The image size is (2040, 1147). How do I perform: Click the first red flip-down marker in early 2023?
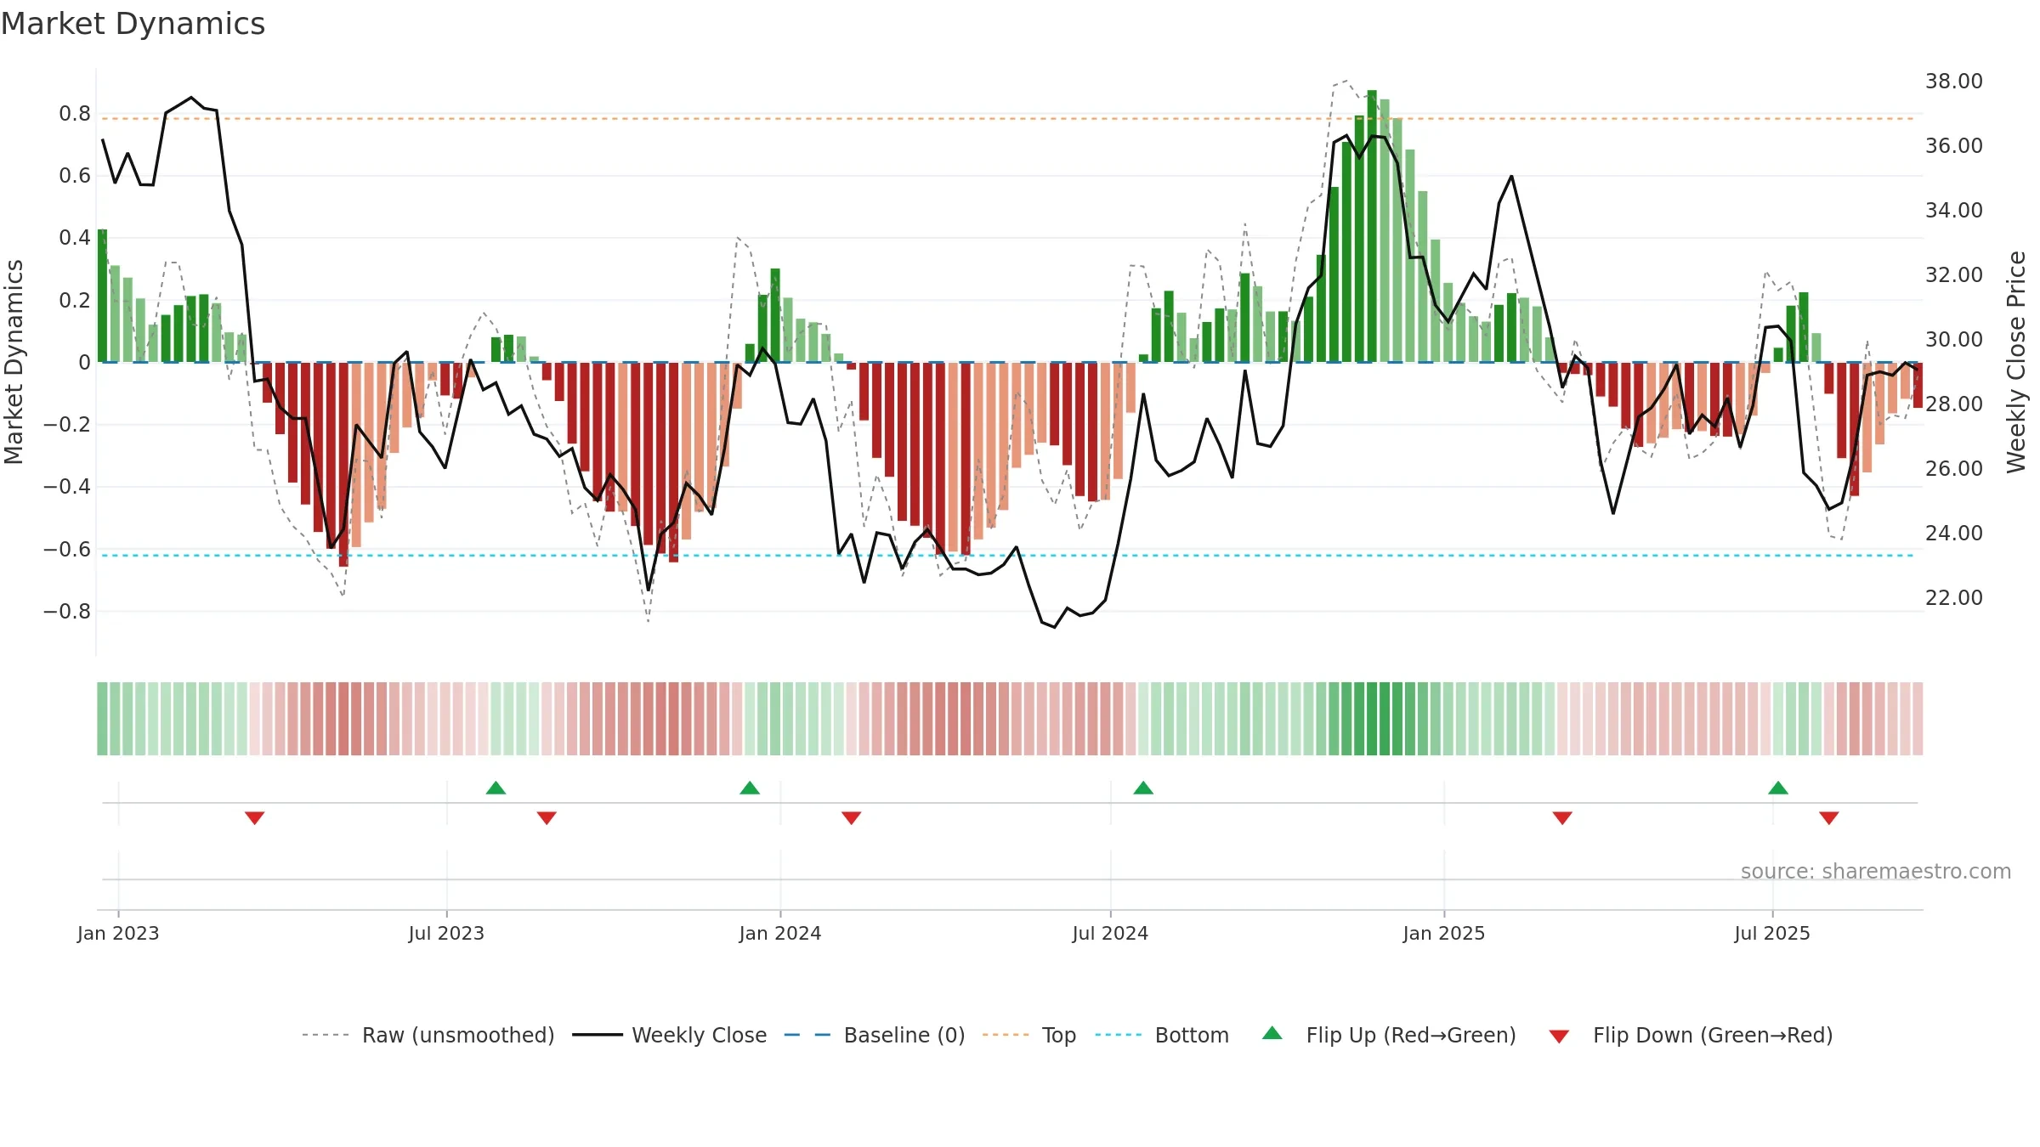coord(255,817)
